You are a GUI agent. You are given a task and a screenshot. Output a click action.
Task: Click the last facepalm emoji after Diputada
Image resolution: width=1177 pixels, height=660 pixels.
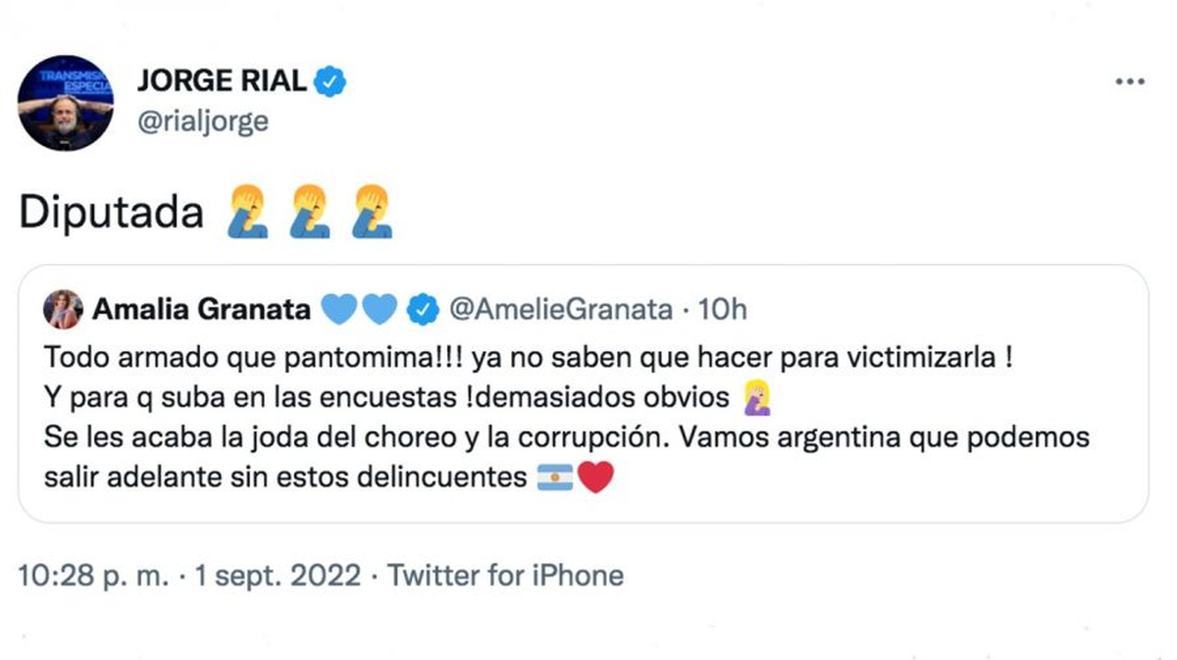[373, 213]
